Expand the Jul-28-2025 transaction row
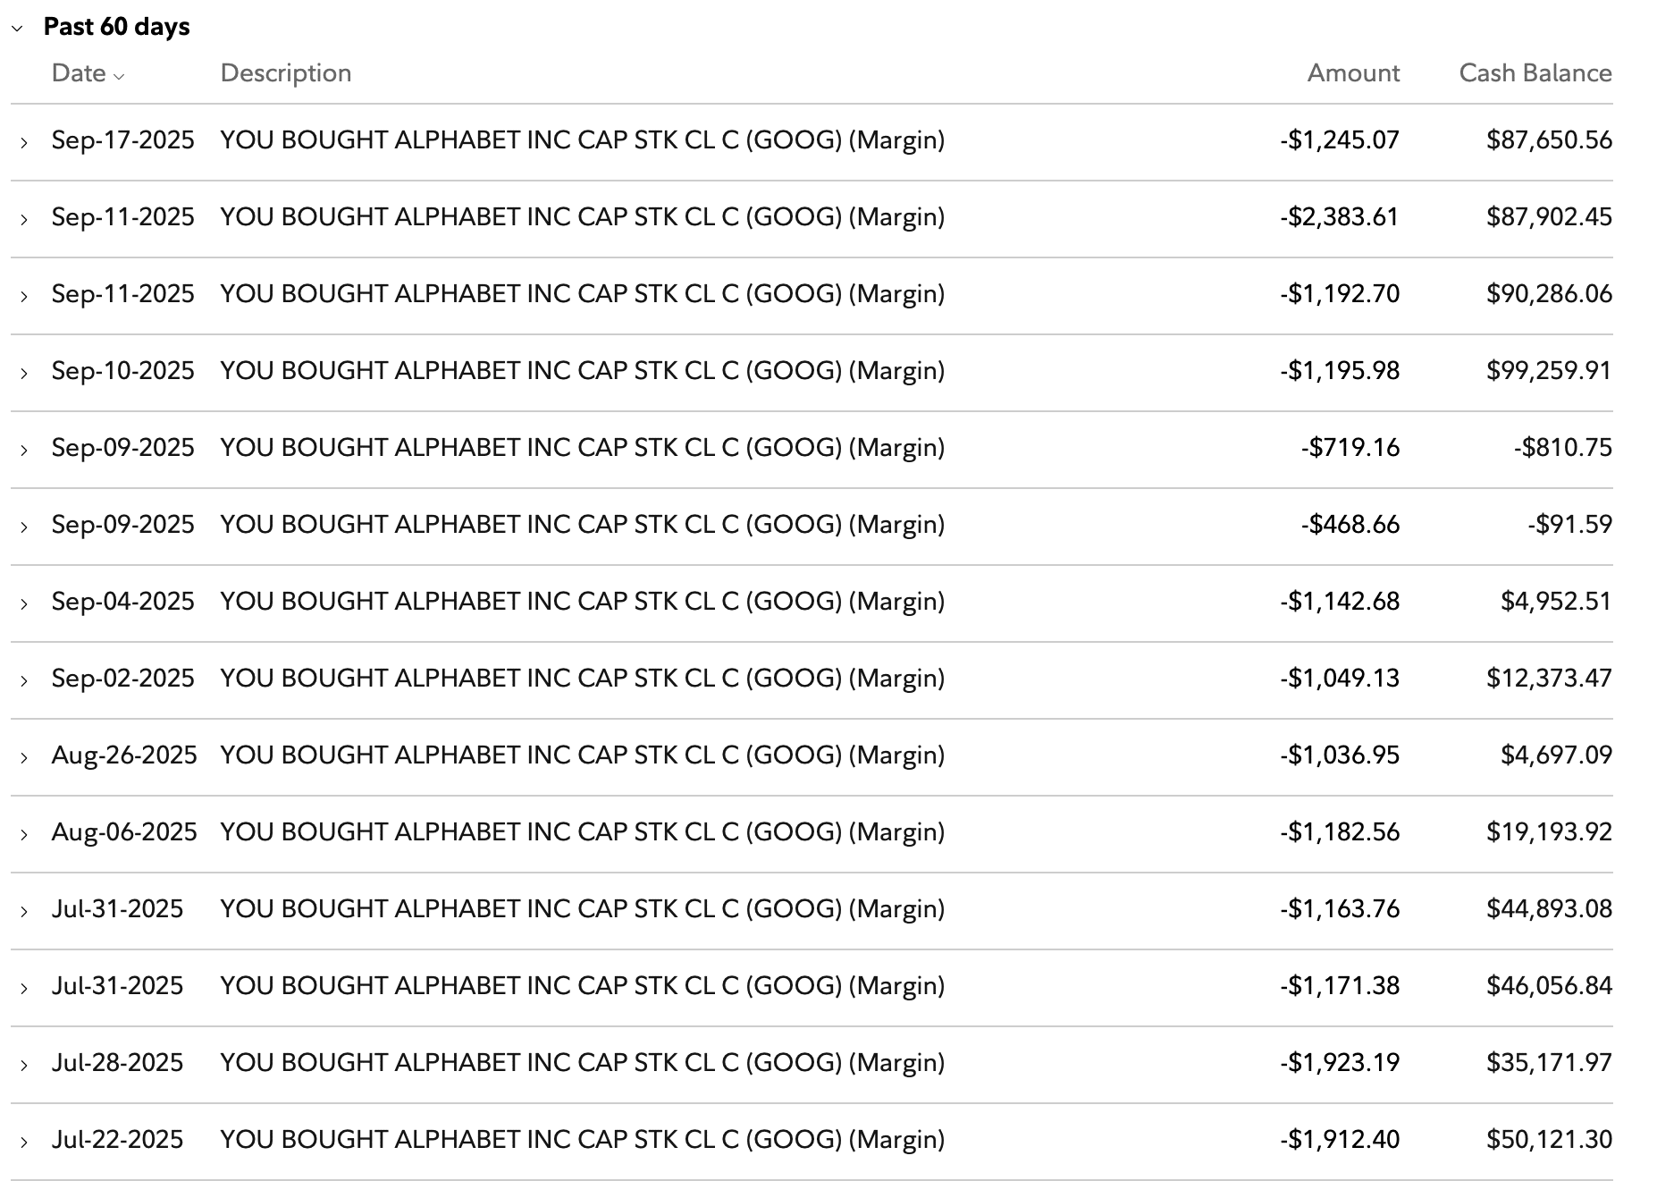Image resolution: width=1657 pixels, height=1181 pixels. tap(22, 1063)
